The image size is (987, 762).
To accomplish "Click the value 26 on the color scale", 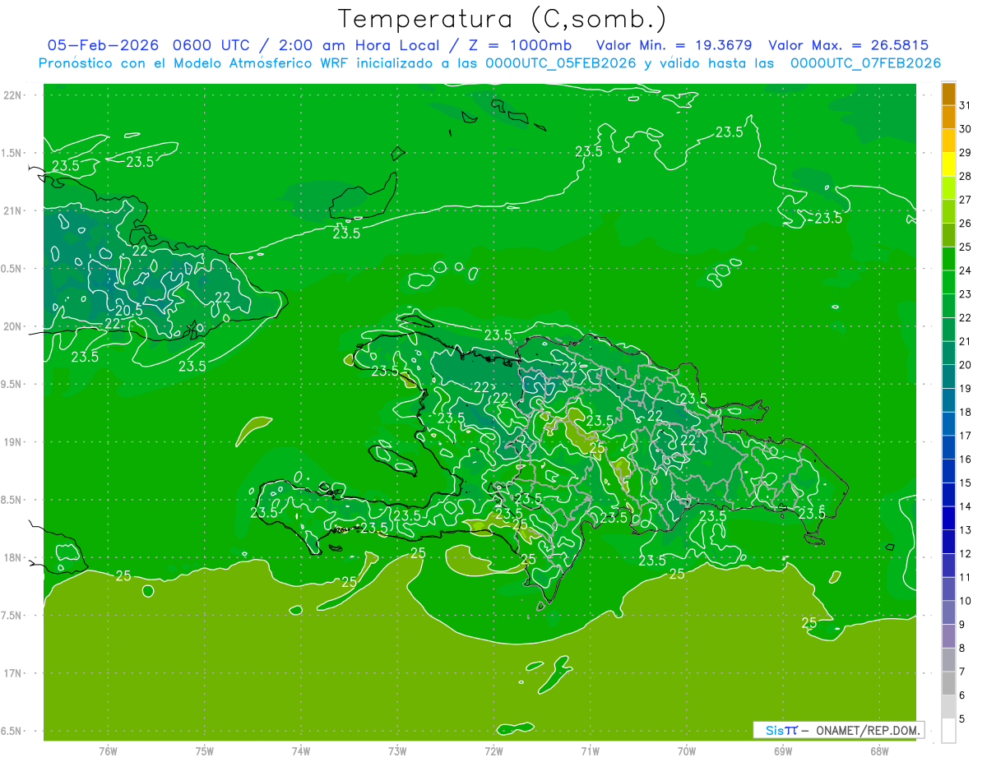I will click(x=965, y=224).
